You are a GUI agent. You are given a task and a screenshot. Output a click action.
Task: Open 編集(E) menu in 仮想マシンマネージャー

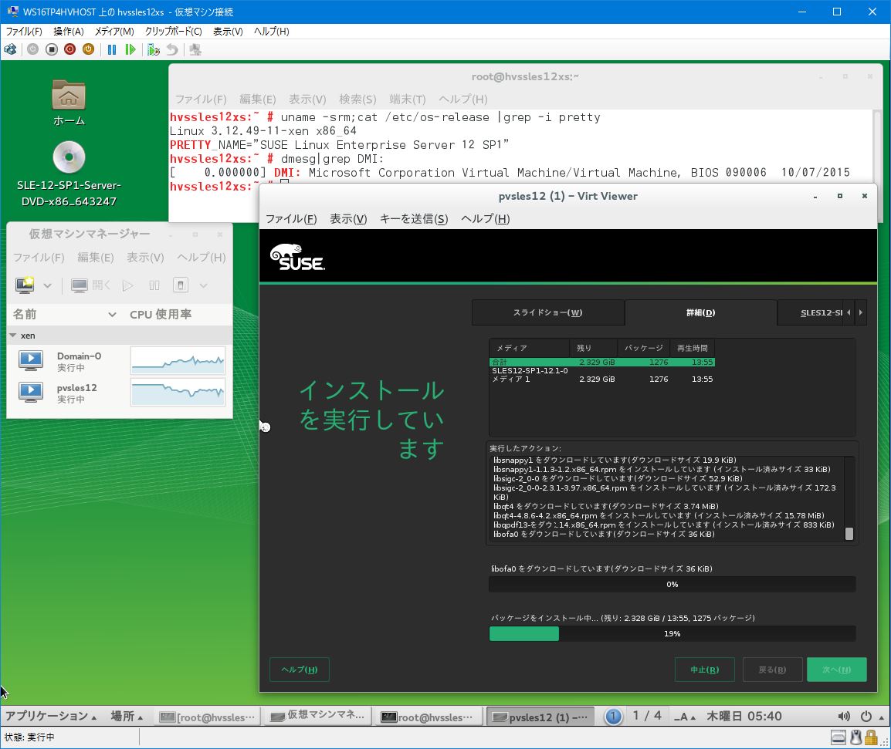(96, 257)
